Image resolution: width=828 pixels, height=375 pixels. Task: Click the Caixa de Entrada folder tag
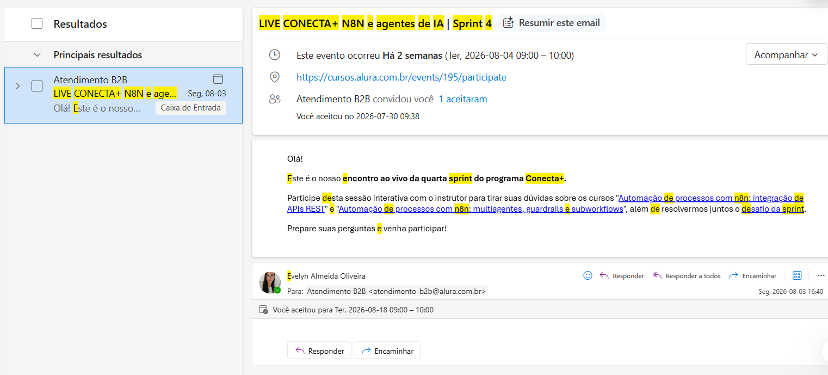[190, 108]
